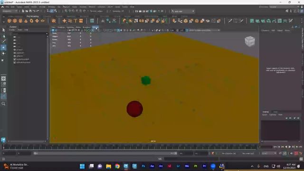Open the viewport color-space dropdown
304x171 pixels.
(204, 30)
